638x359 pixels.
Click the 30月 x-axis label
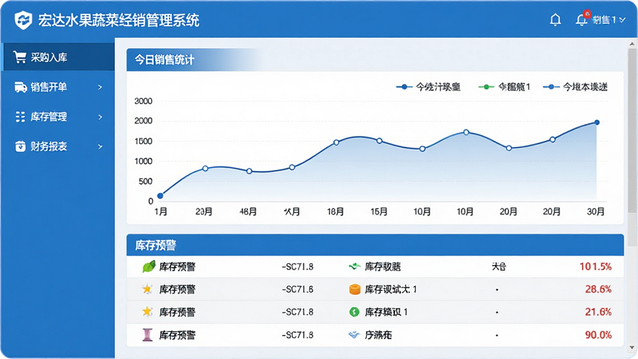coord(595,212)
